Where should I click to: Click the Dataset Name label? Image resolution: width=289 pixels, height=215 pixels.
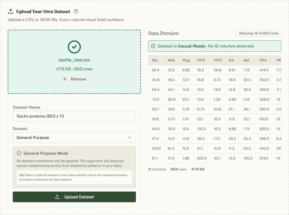(26, 107)
